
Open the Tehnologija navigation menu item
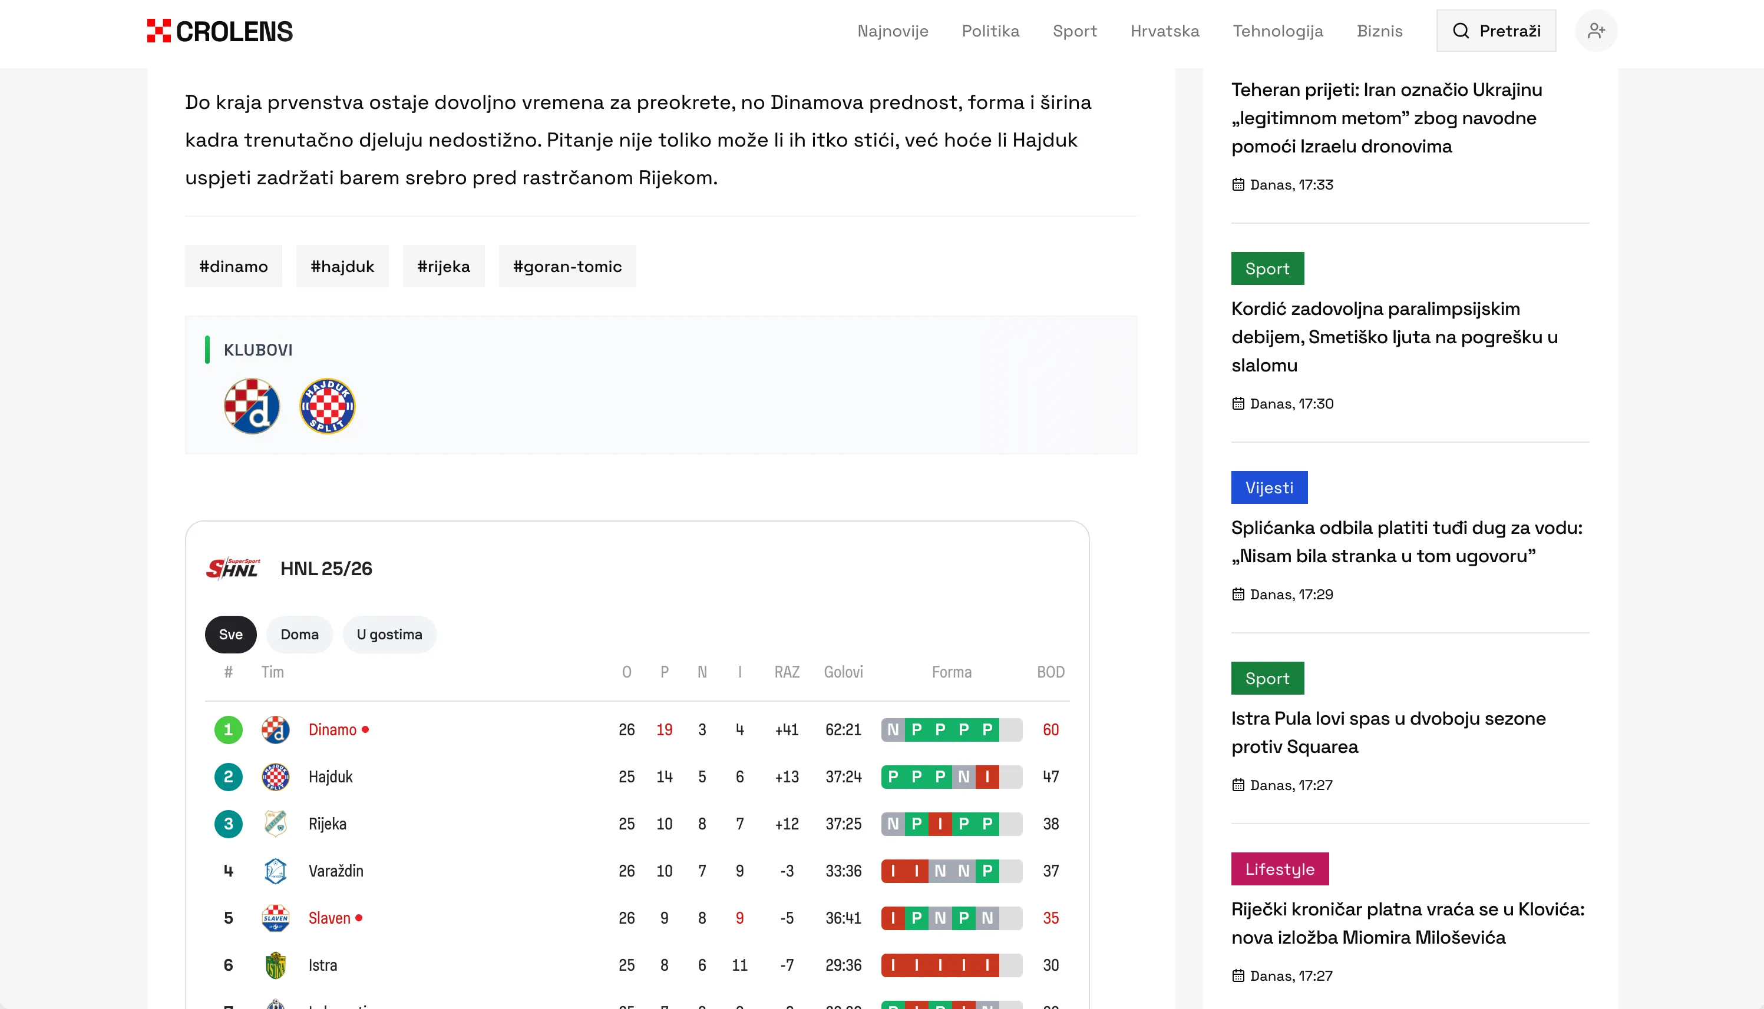1278,31
